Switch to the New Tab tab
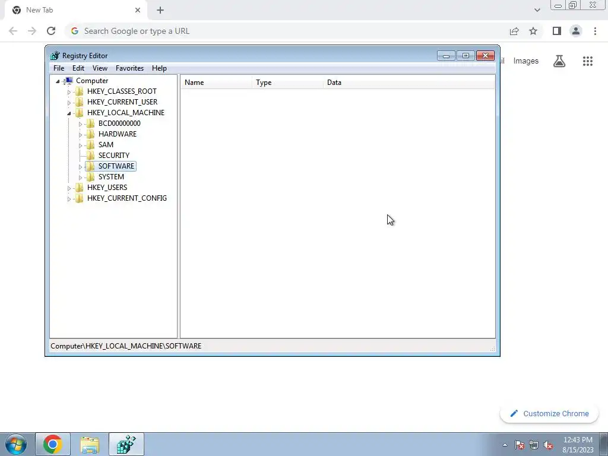This screenshot has width=608, height=456. point(75,10)
